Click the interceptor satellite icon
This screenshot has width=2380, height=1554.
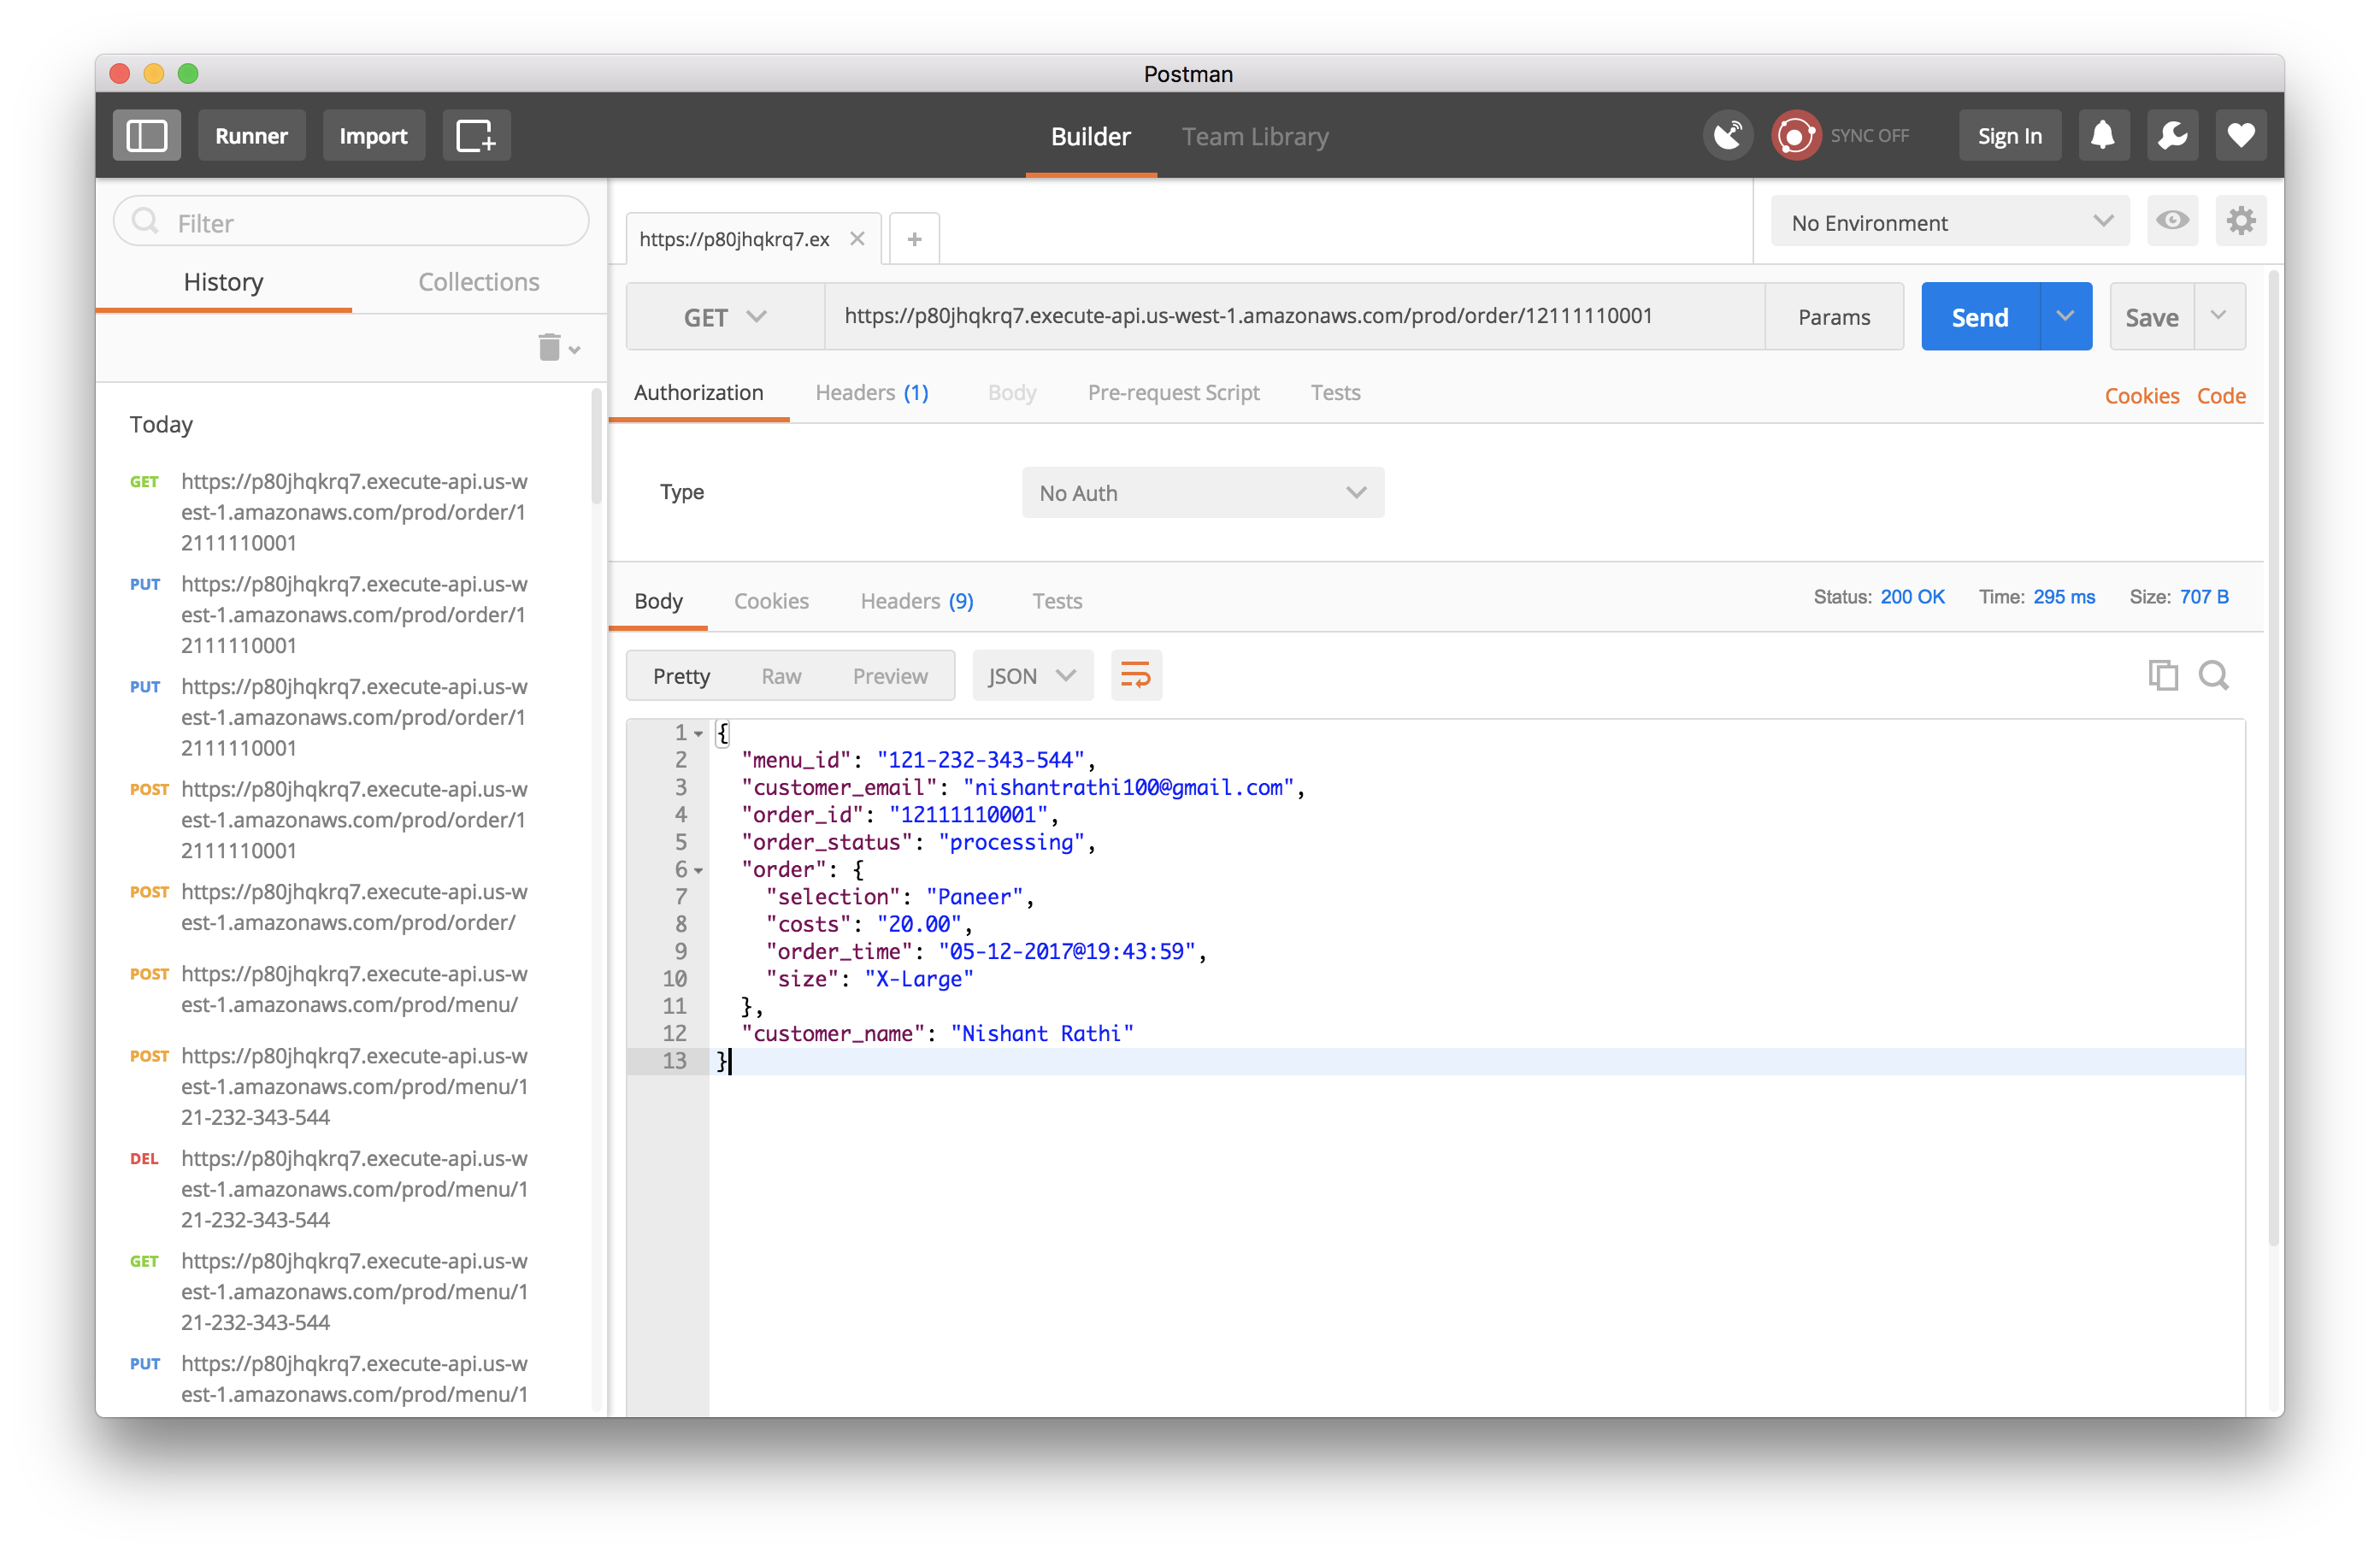pos(1727,135)
